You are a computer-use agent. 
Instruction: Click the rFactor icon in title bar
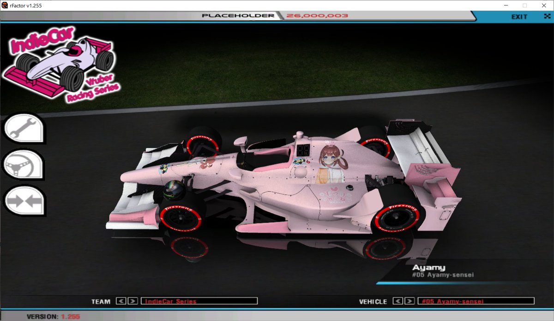pos(4,5)
